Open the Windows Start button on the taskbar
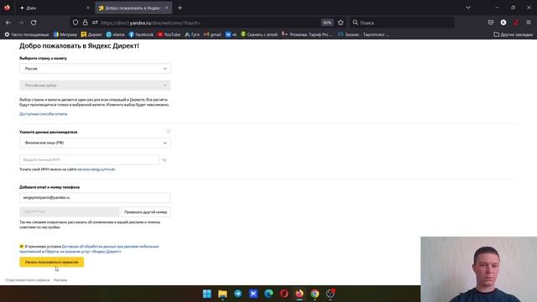 207,294
